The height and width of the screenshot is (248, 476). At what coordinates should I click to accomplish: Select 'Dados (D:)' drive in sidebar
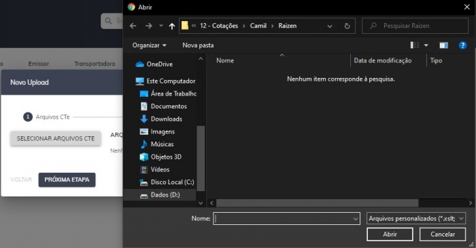coord(160,194)
